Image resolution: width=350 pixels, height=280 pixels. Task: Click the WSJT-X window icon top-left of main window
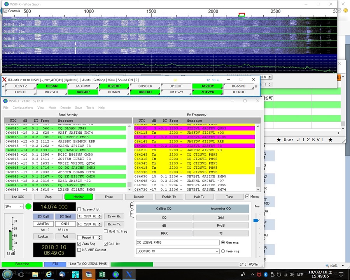pos(5,101)
